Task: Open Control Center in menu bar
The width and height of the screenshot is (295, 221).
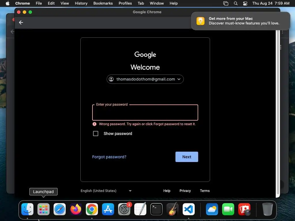Action: point(245,3)
